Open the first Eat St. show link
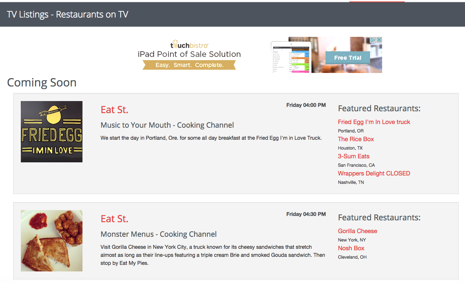465x282 pixels. pos(114,109)
